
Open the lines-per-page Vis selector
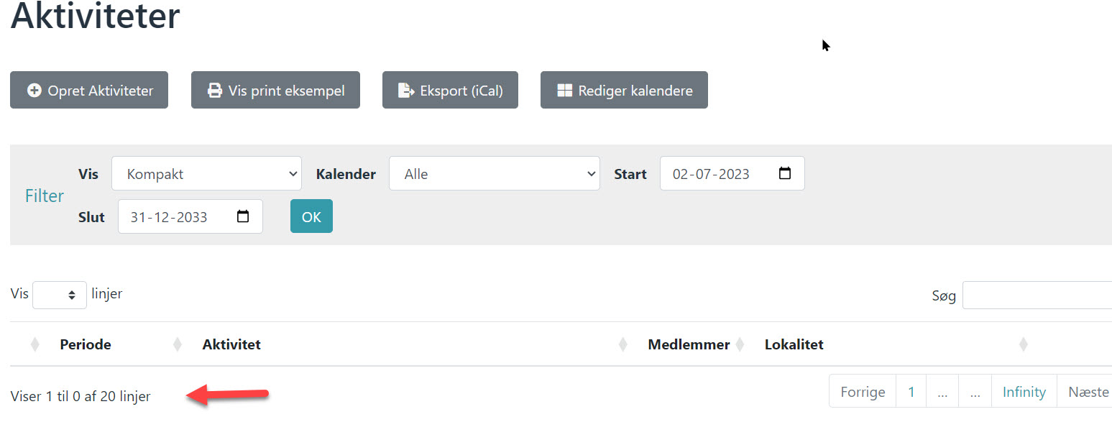coord(60,295)
